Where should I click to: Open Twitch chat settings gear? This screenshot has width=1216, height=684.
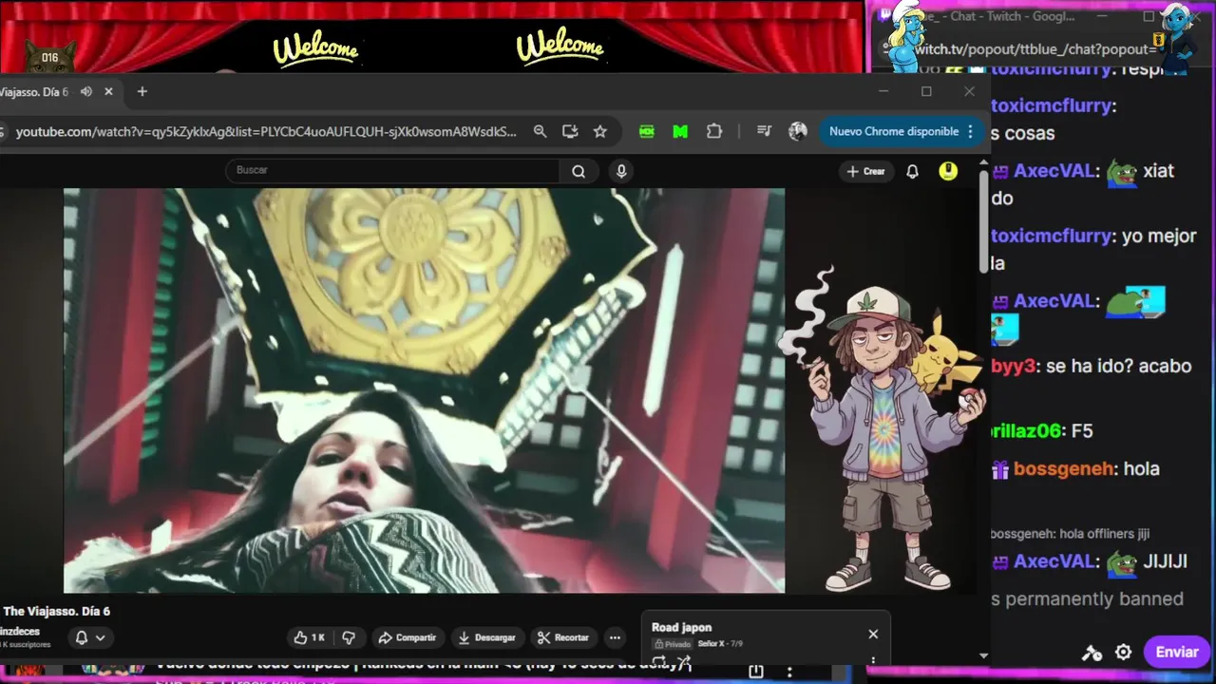point(1124,653)
